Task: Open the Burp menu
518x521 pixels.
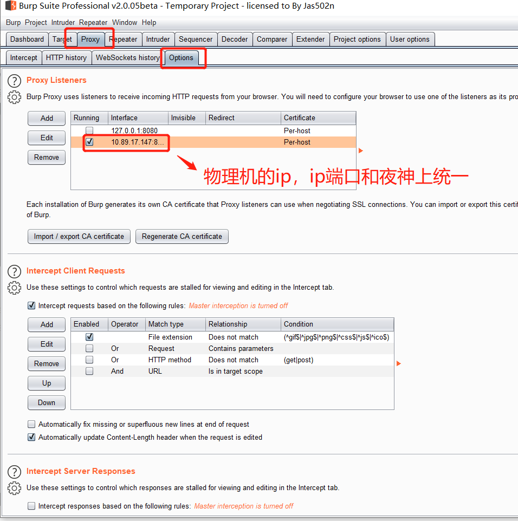Action: pos(14,22)
